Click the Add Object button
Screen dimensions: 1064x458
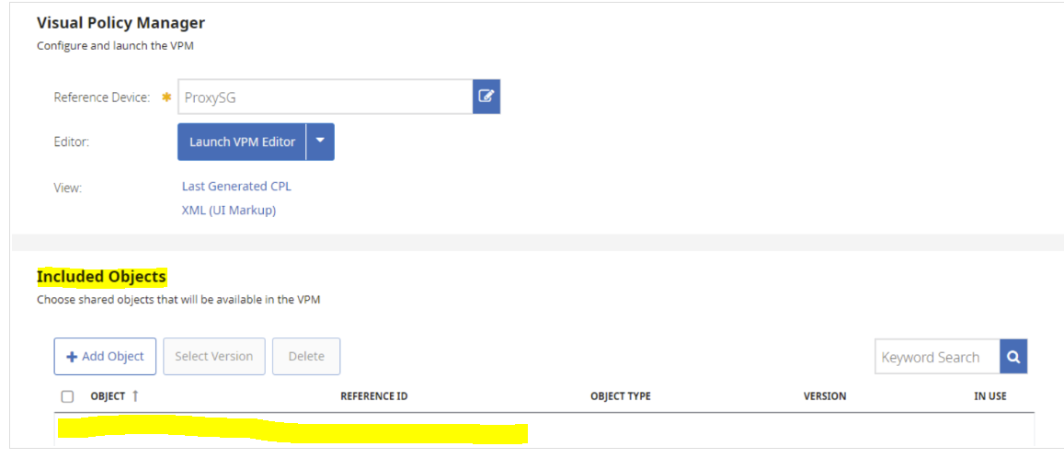coord(105,356)
